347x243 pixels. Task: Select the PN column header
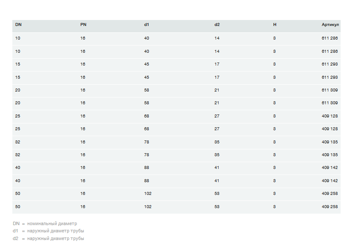coord(83,25)
